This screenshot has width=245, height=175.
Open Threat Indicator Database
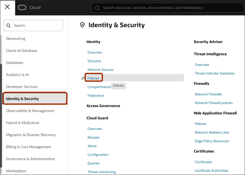pyautogui.click(x=215, y=73)
